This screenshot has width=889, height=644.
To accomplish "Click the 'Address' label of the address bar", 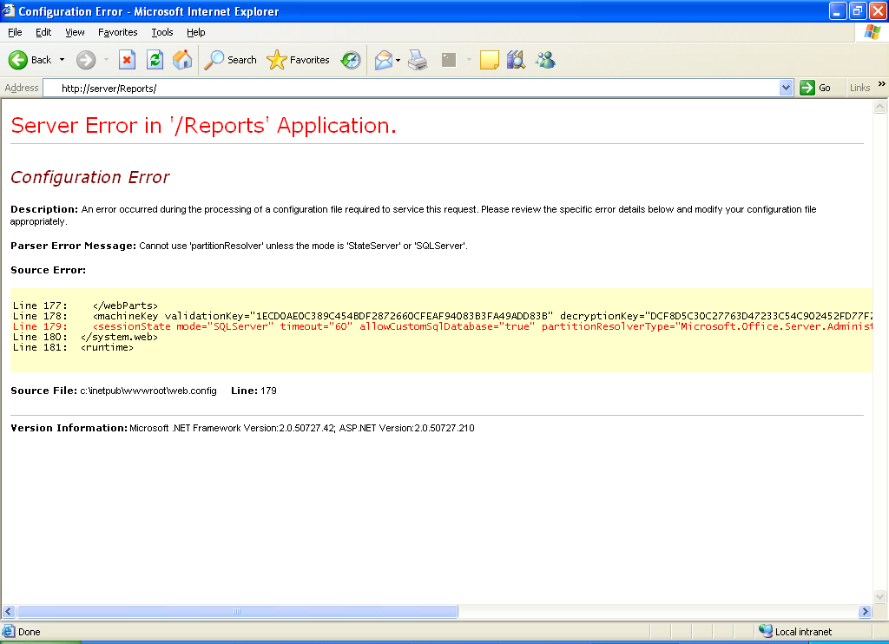I will [x=22, y=88].
